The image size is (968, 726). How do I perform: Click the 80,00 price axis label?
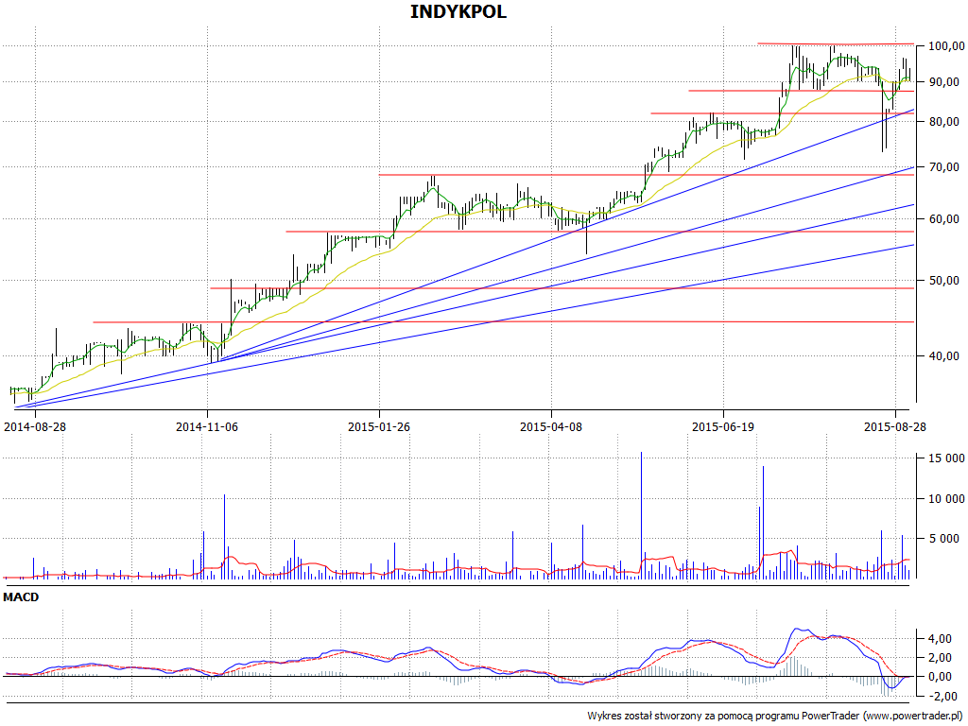click(x=945, y=122)
